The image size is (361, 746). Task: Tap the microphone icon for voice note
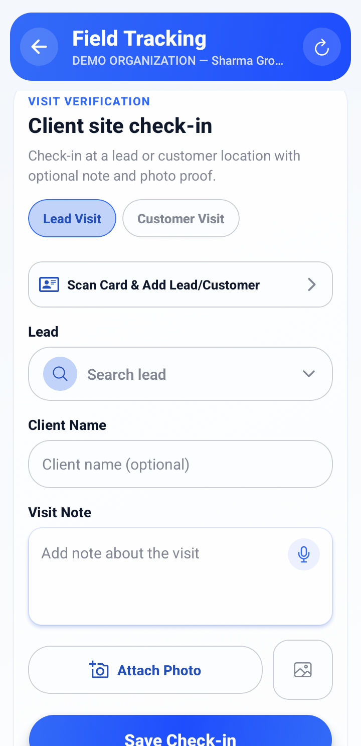(304, 554)
